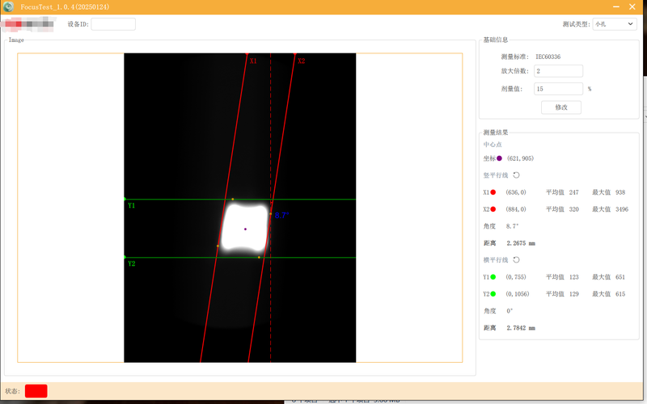Image resolution: width=647 pixels, height=404 pixels.
Task: Click the IEC60336 measurement standard text
Action: 548,57
